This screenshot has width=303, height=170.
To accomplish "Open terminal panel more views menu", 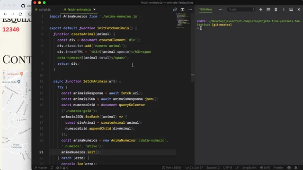I will click(x=220, y=9).
